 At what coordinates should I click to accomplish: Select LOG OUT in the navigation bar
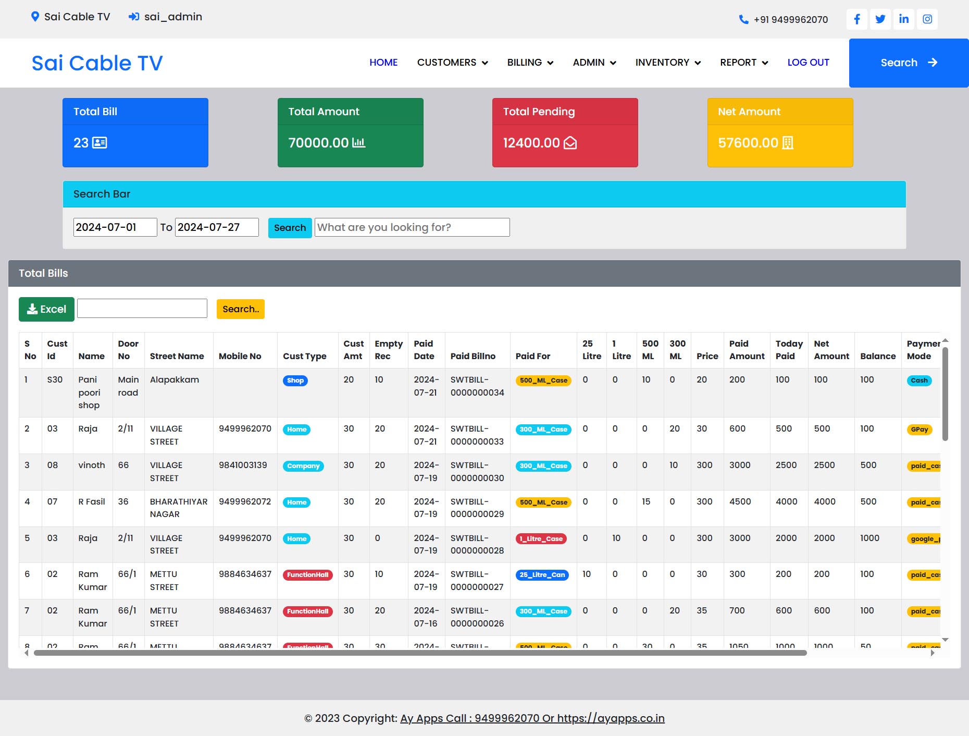(x=808, y=63)
